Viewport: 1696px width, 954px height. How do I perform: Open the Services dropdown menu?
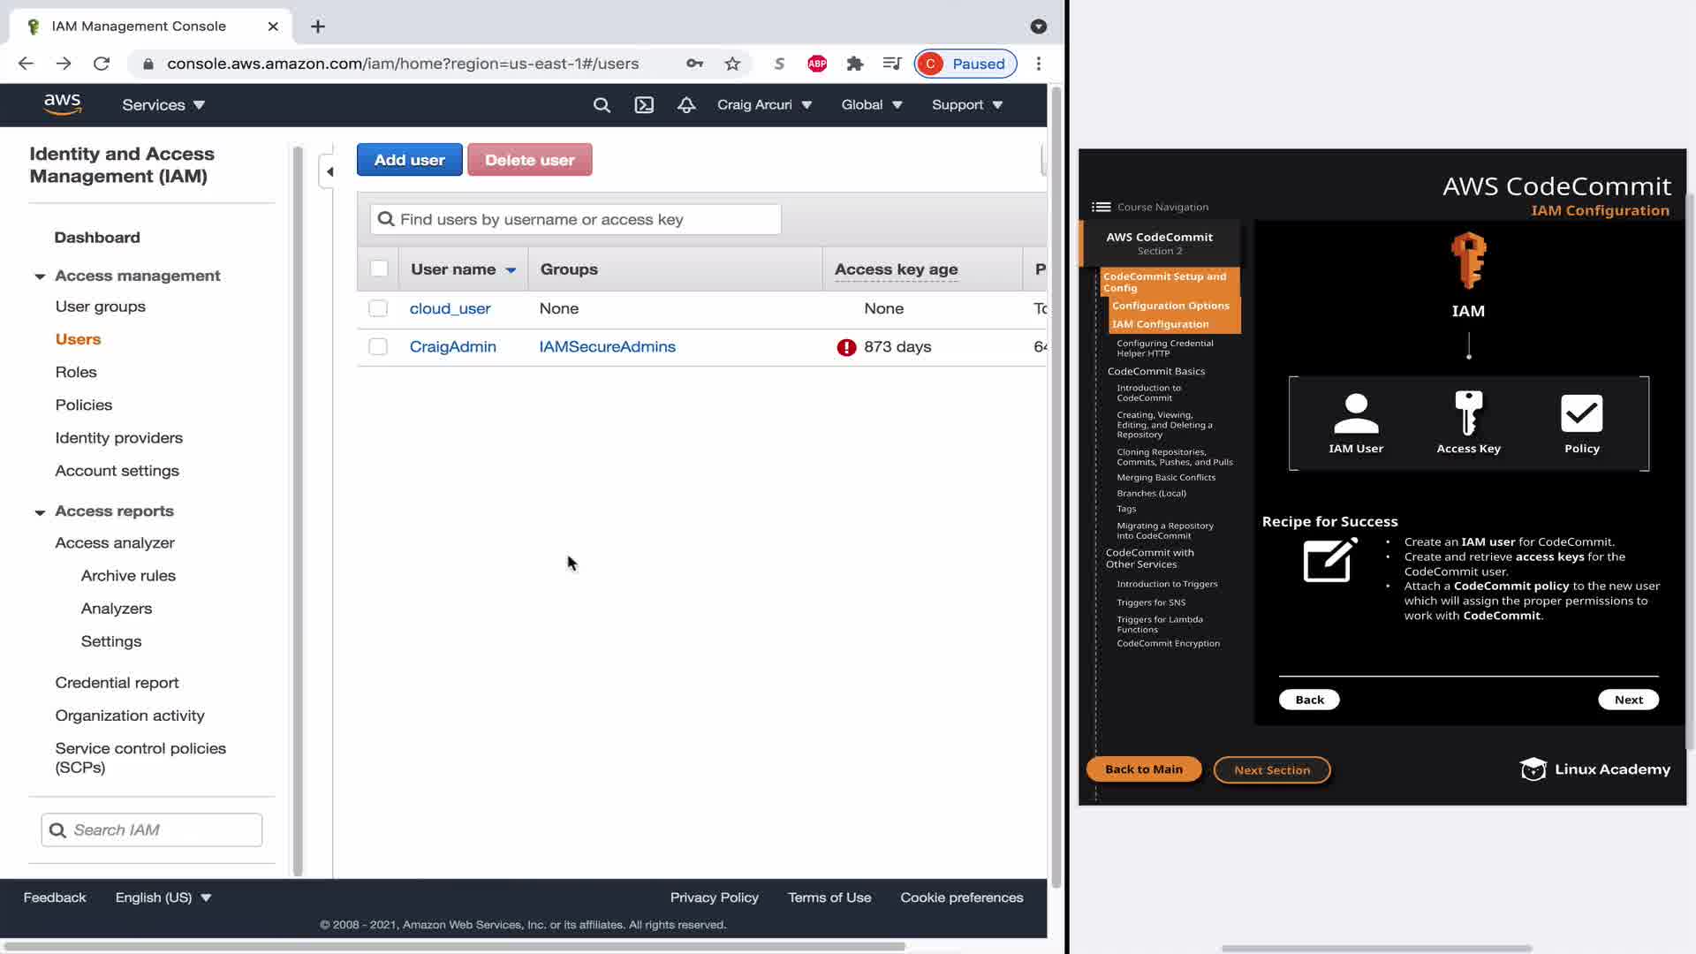click(x=163, y=105)
